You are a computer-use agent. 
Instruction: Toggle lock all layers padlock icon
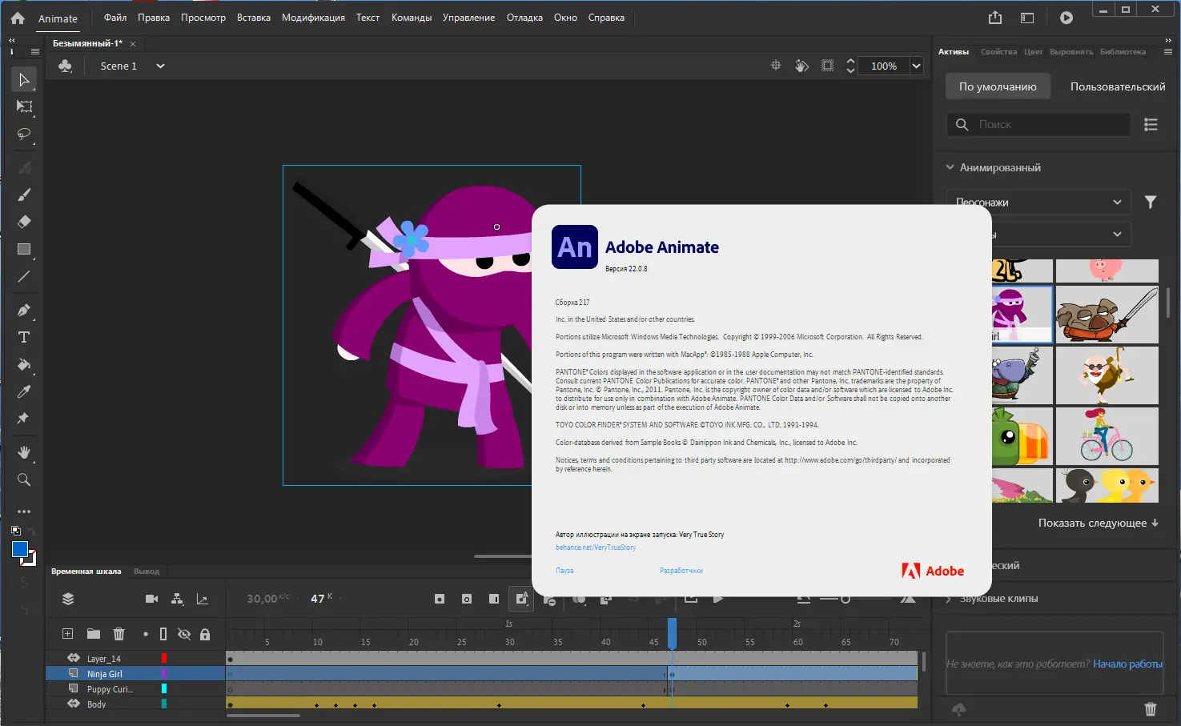point(205,634)
